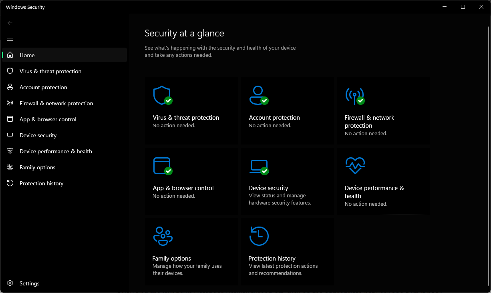Image resolution: width=491 pixels, height=293 pixels.
Task: Click green checkmark badge on Account protection tile
Action: tap(264, 101)
